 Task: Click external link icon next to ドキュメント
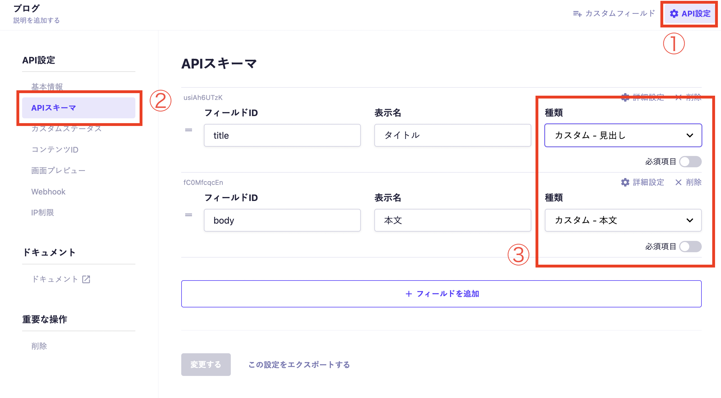pos(86,279)
